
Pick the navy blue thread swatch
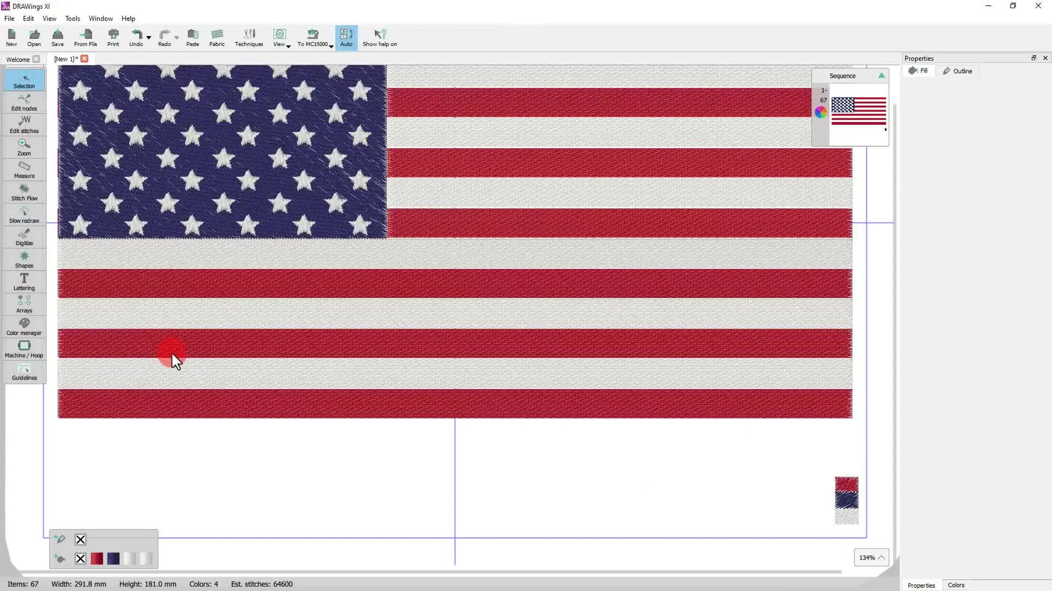(113, 559)
